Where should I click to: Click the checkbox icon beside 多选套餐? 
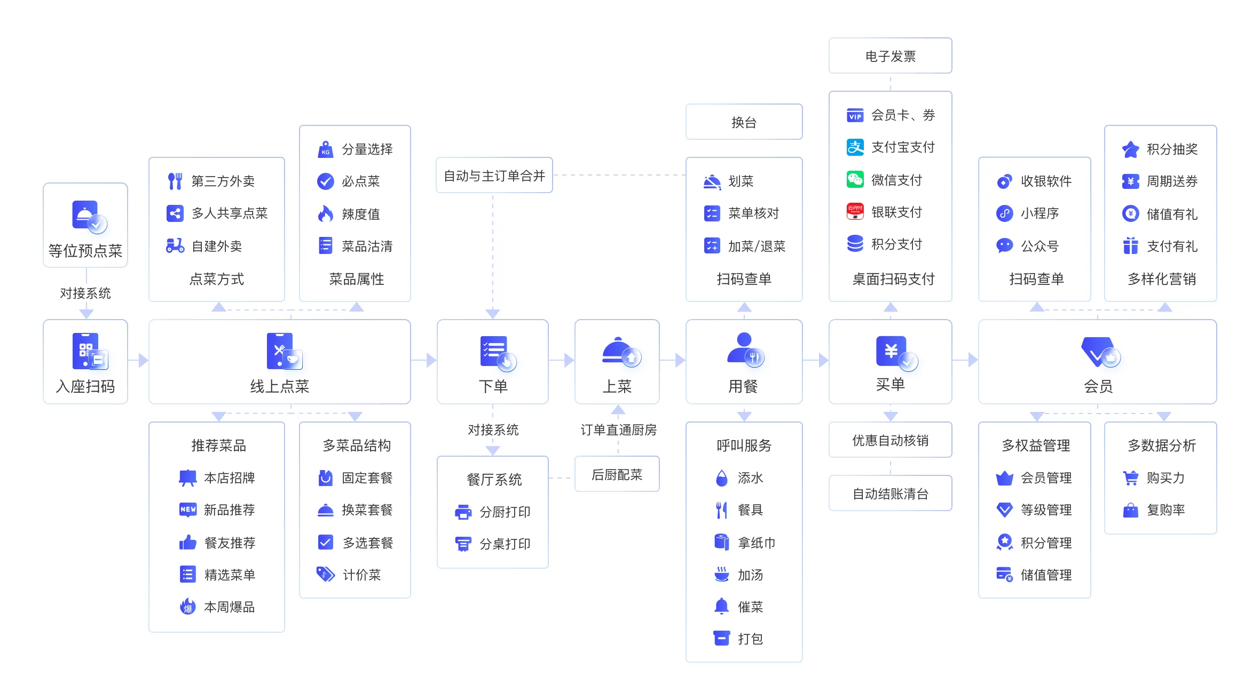click(x=325, y=542)
